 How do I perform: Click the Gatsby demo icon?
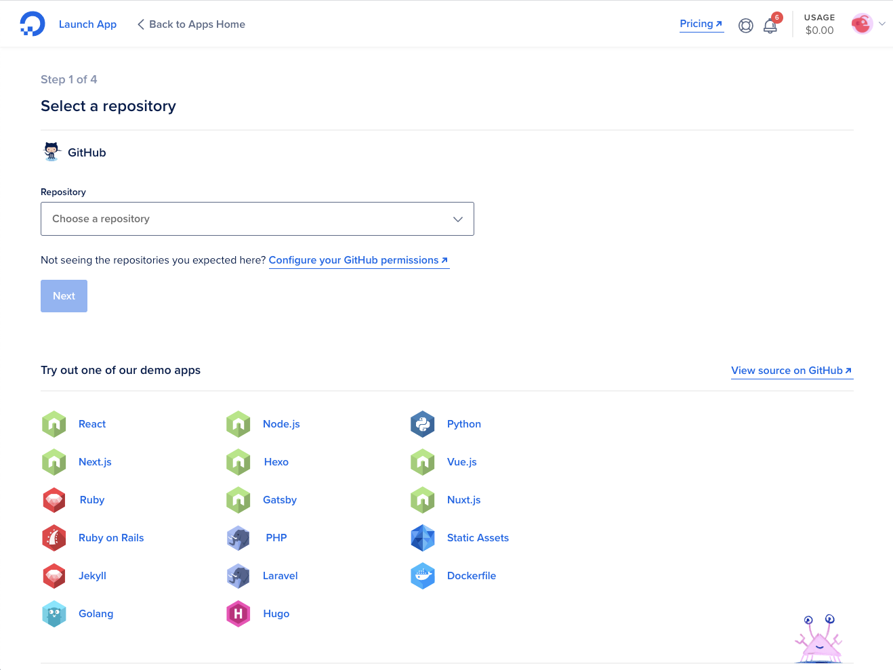[238, 500]
